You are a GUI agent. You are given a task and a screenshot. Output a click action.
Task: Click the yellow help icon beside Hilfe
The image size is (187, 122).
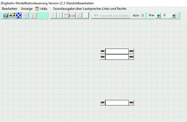tap(37, 8)
